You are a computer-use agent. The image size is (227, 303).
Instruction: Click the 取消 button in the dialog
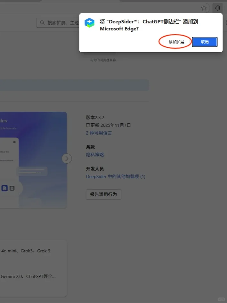tap(205, 42)
